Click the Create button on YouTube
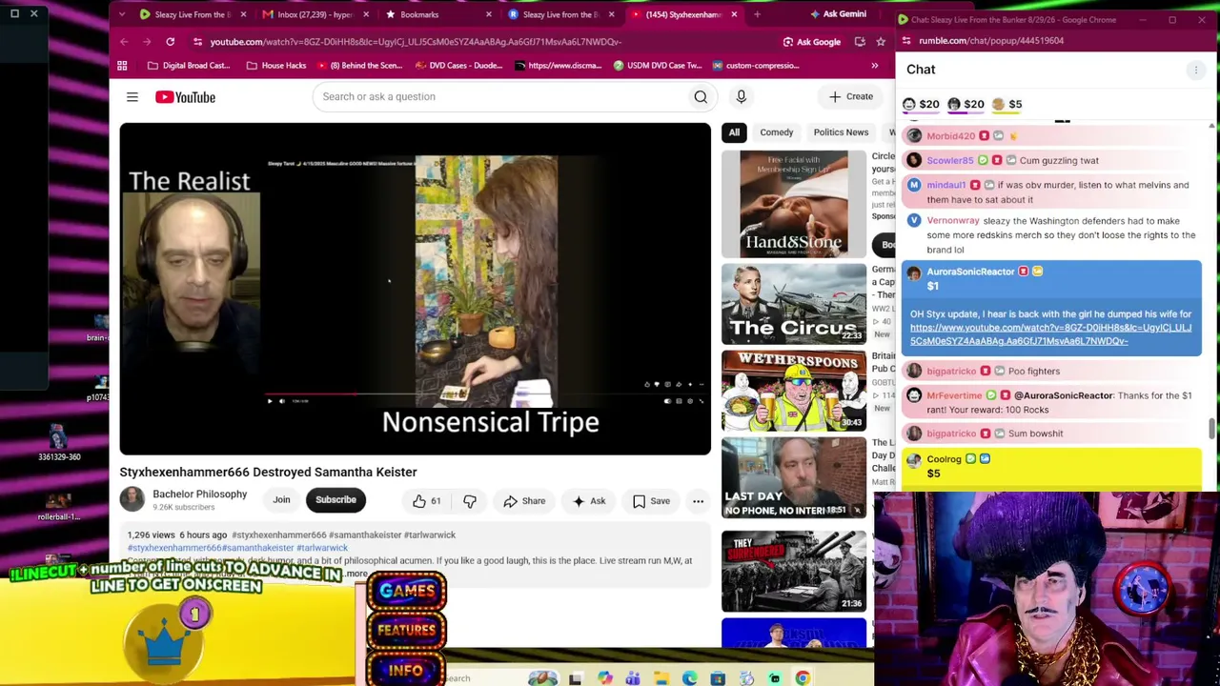 (850, 96)
